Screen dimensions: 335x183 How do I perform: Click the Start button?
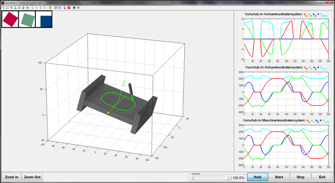279,177
